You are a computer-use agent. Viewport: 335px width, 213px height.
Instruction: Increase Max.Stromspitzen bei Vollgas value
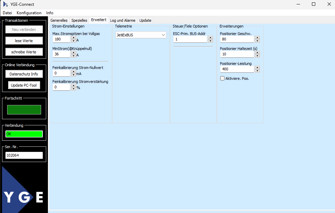click(73, 38)
